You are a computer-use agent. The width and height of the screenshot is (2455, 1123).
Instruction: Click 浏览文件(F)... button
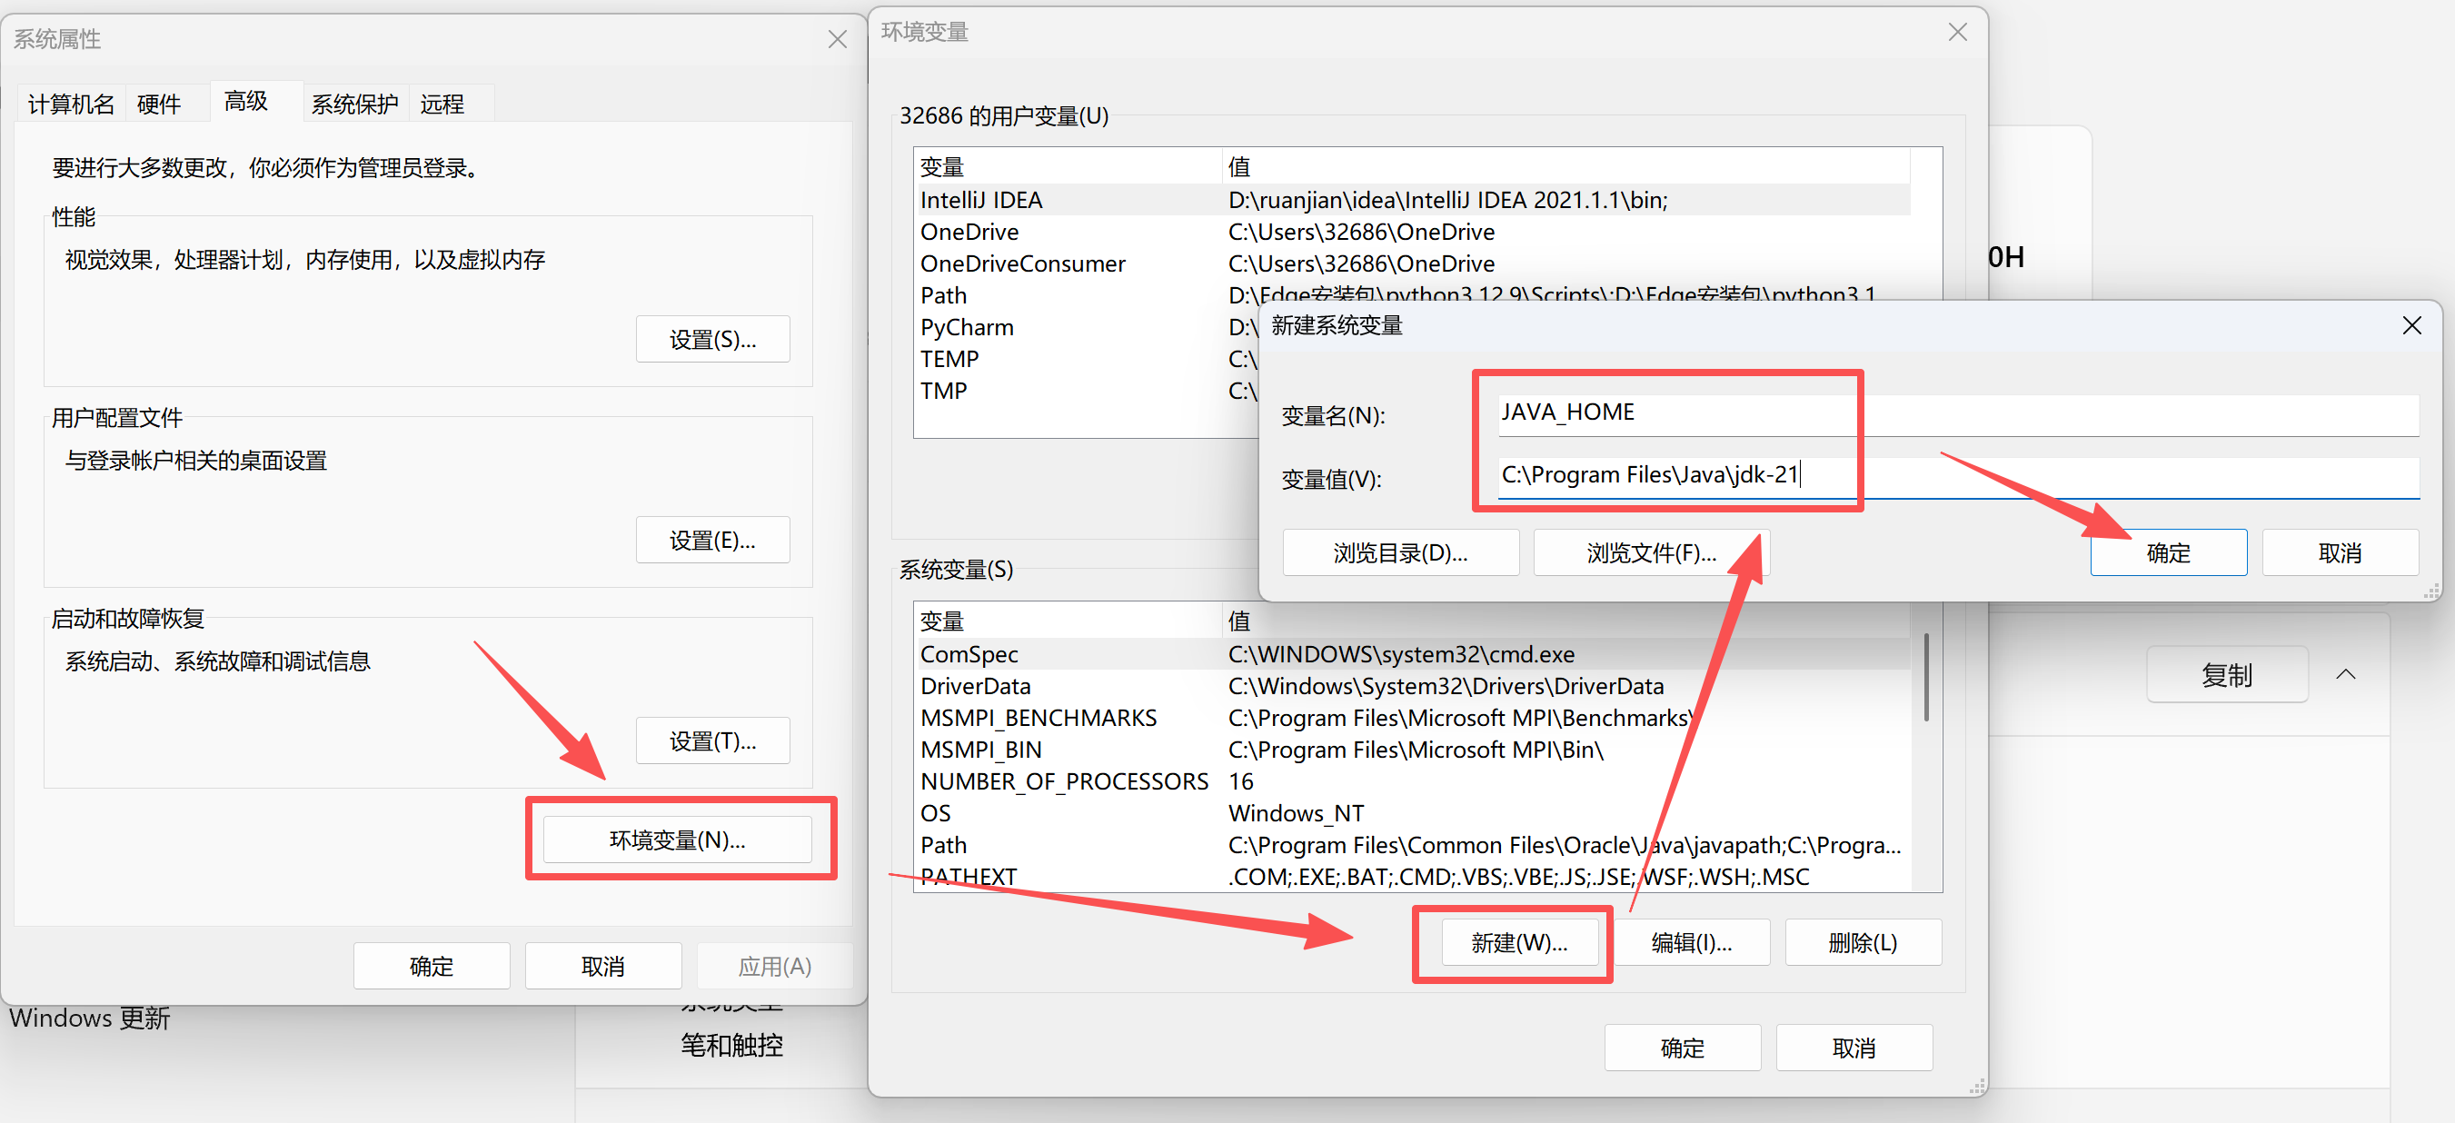coord(1651,553)
